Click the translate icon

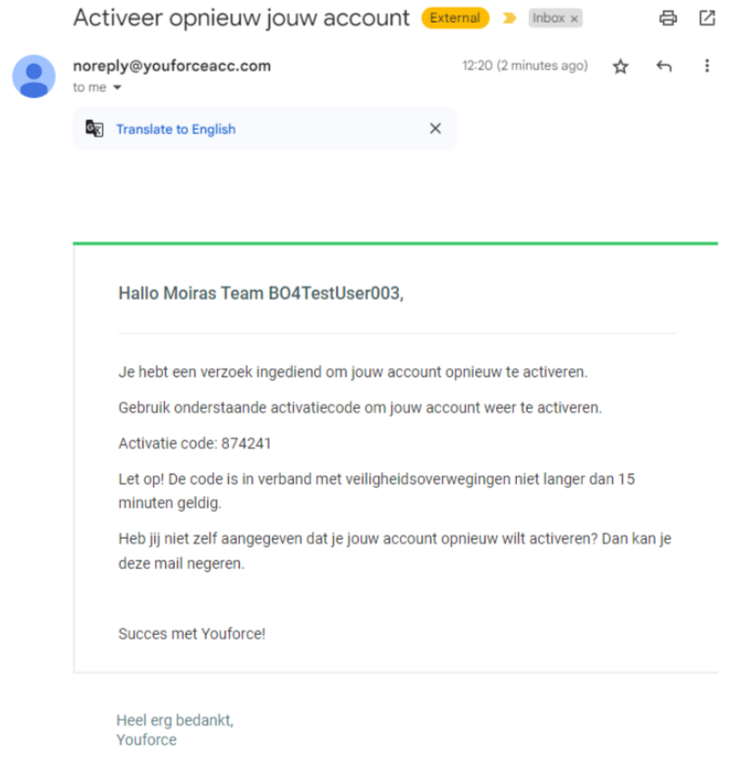click(94, 129)
